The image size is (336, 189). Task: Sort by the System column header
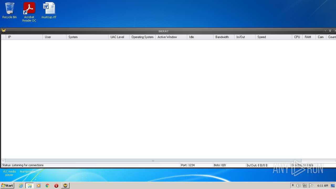tap(87, 37)
